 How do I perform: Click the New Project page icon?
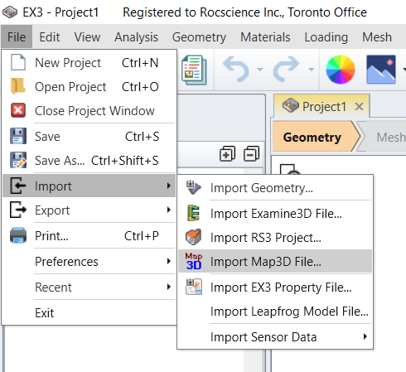[18, 62]
